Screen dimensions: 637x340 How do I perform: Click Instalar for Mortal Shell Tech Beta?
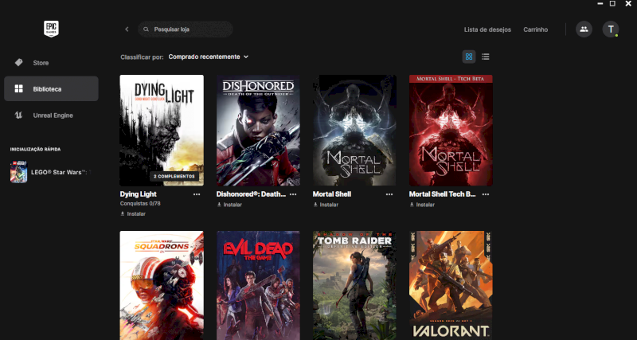tap(422, 205)
